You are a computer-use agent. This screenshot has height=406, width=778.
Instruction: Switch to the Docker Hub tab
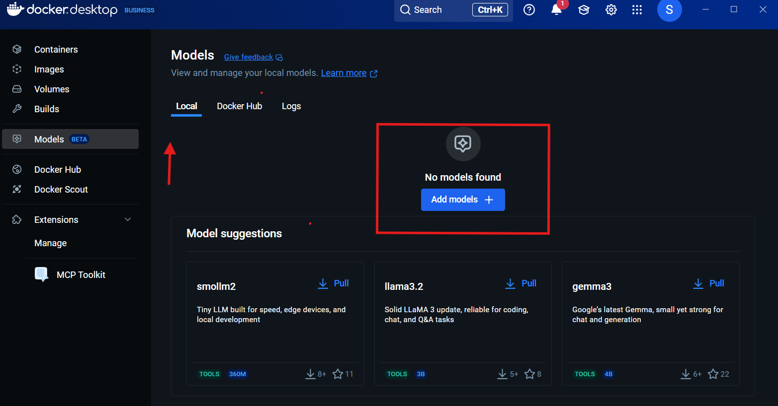coord(240,106)
